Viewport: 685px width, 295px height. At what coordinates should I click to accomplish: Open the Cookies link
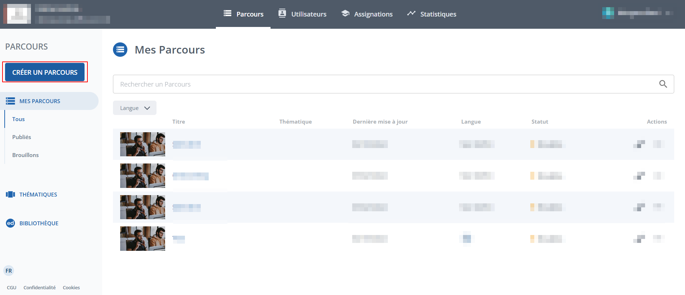pos(71,287)
